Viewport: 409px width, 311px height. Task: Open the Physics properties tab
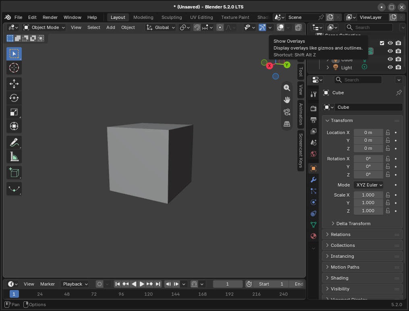(x=313, y=202)
